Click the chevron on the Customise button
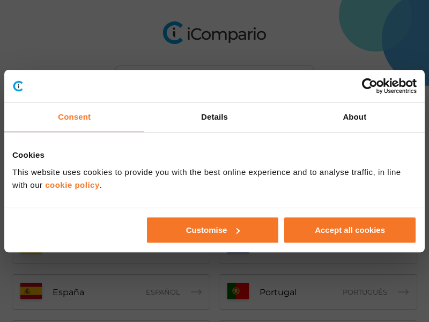 pyautogui.click(x=238, y=231)
